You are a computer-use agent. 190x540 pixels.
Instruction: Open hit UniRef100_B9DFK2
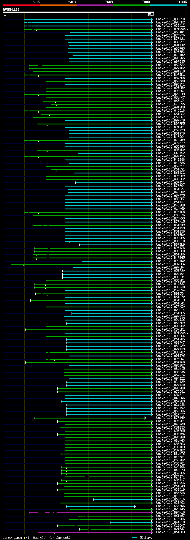coord(170,23)
